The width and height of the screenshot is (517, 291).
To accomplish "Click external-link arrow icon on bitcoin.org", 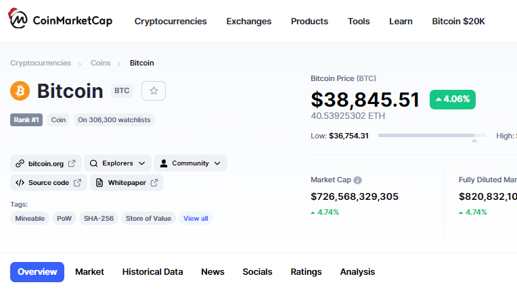I will point(72,163).
